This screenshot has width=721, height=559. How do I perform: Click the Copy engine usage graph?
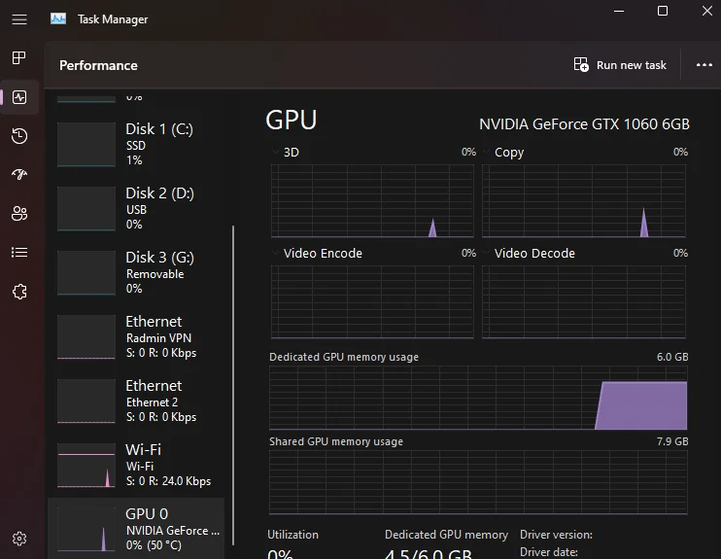click(x=584, y=200)
